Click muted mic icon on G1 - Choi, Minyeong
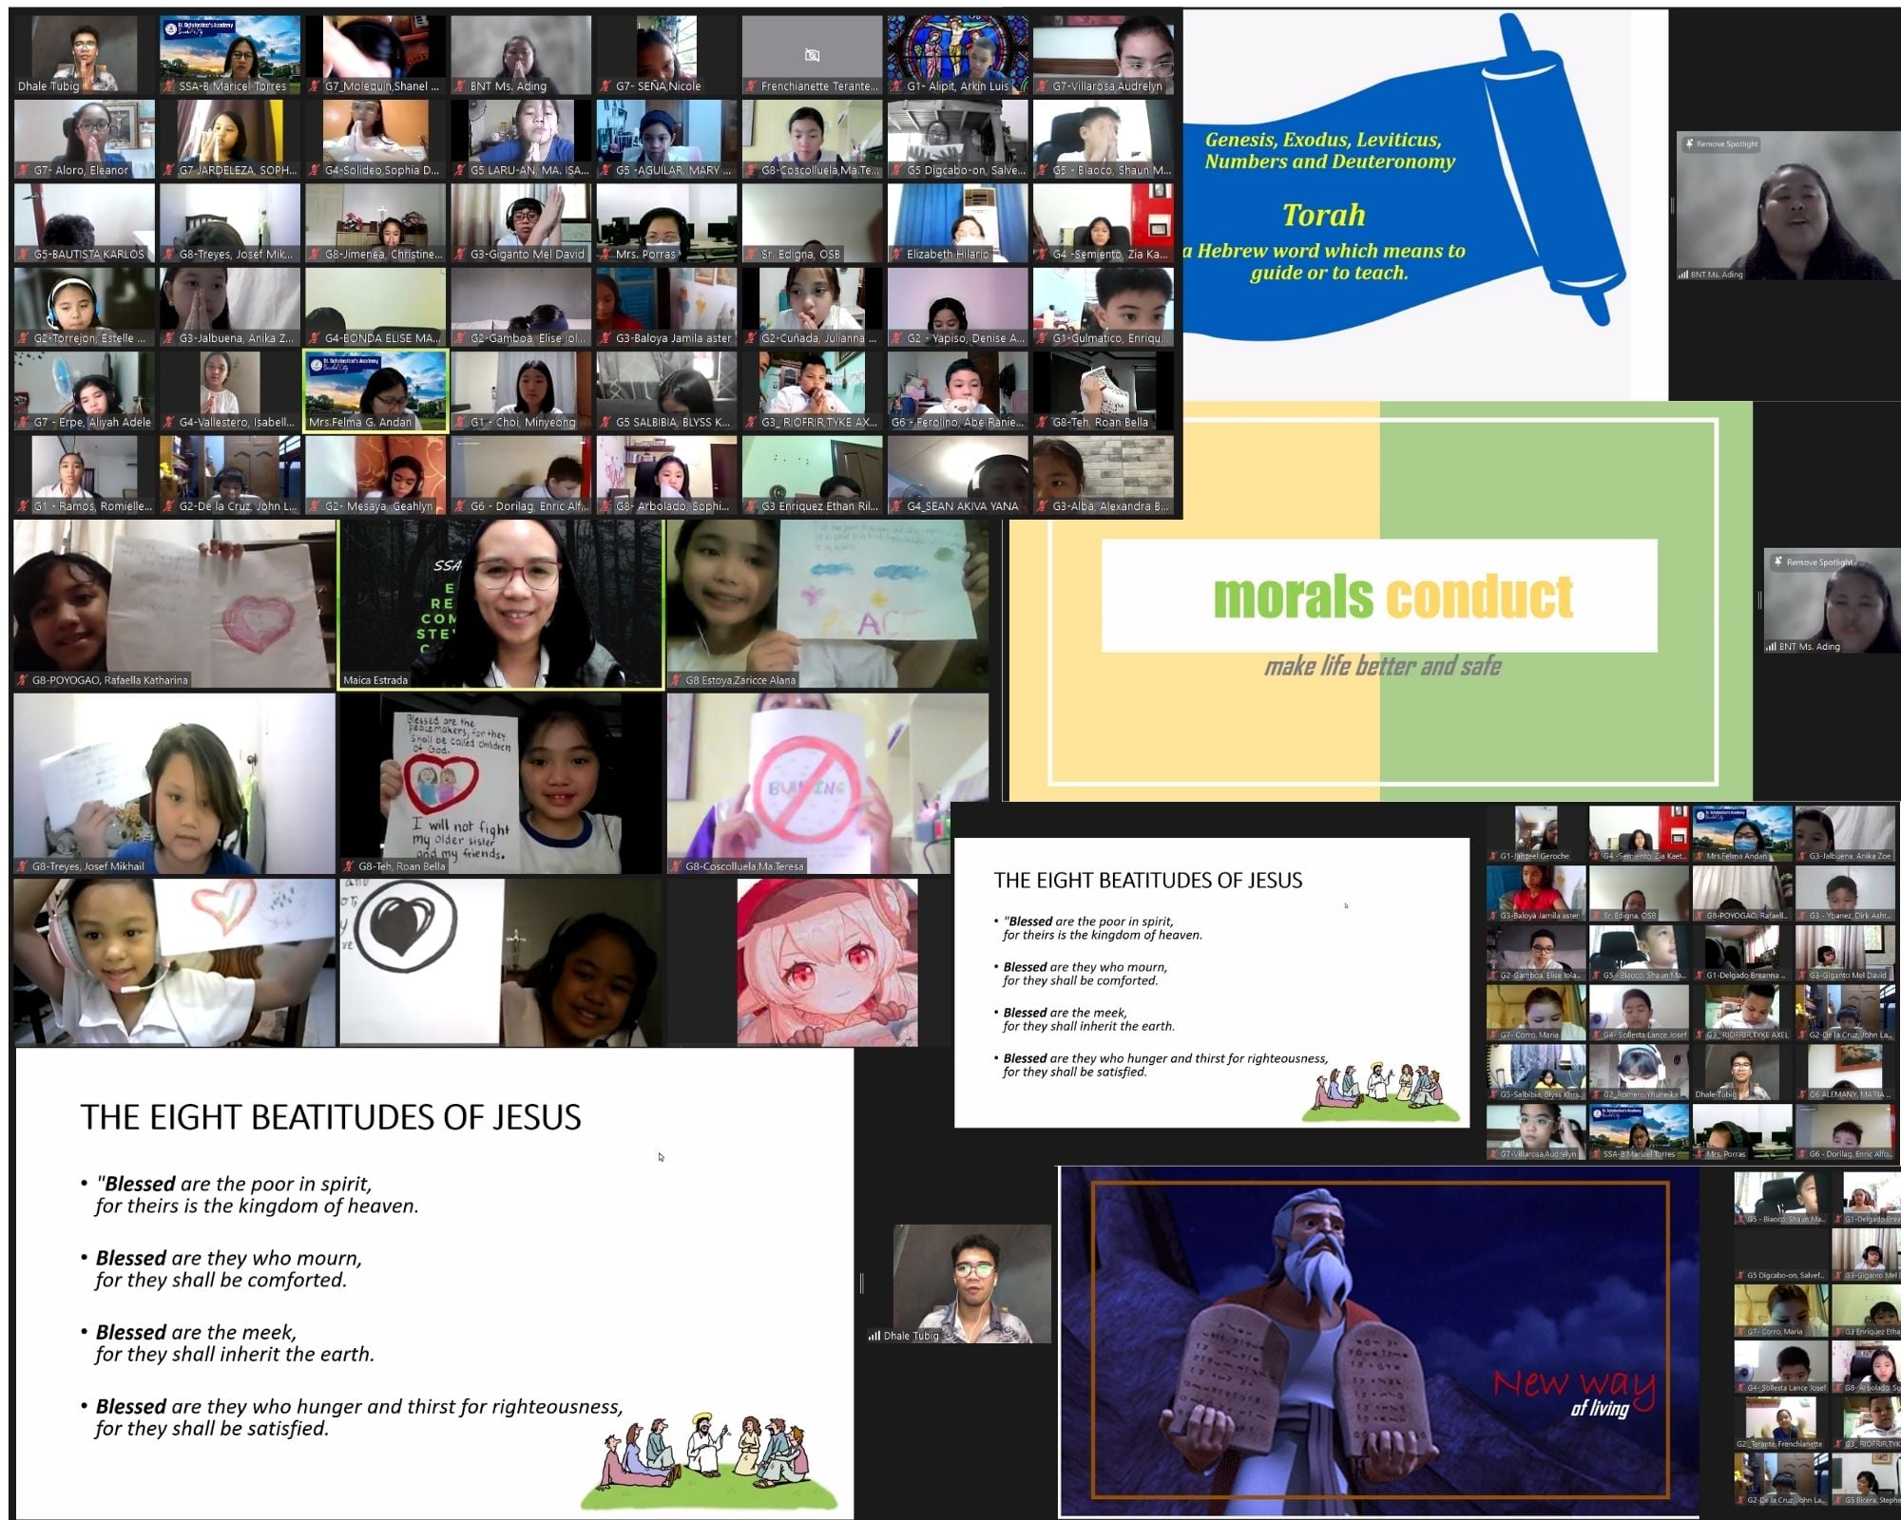 460,423
